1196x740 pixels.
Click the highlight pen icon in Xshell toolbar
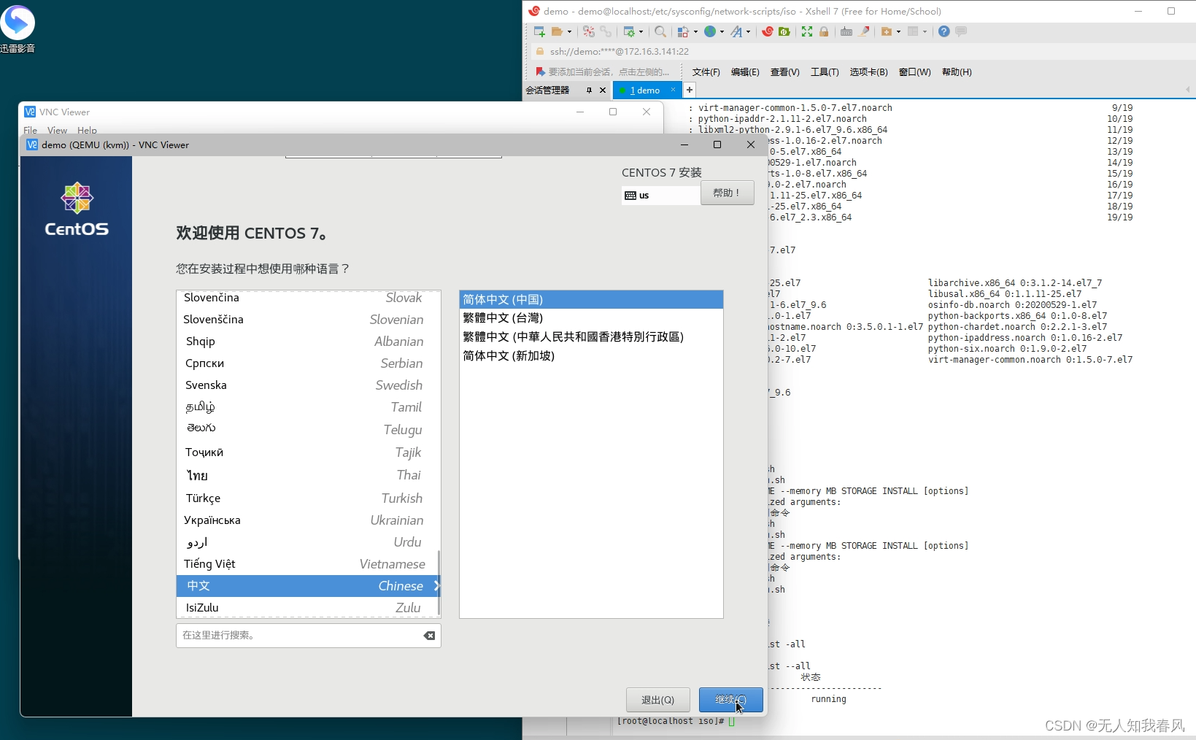click(x=864, y=31)
